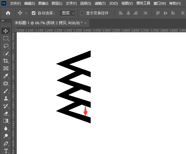Select the Horizontal Type tool

point(5,151)
